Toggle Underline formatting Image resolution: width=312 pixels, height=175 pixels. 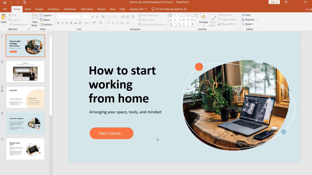67,23
